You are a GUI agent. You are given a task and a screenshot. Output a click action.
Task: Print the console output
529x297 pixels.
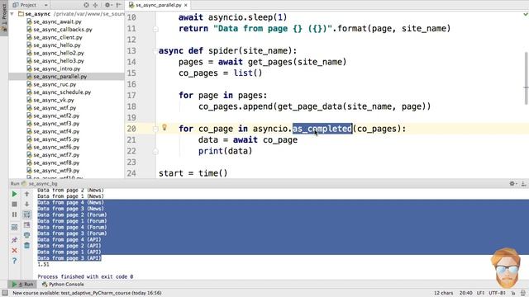click(x=26, y=235)
